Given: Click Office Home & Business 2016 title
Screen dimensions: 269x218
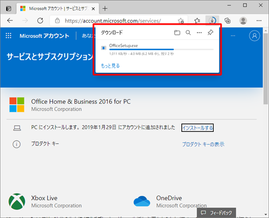Looking at the screenshot, I should [x=81, y=102].
